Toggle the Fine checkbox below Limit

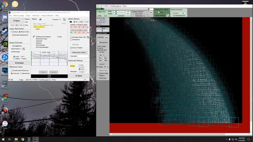point(24,25)
